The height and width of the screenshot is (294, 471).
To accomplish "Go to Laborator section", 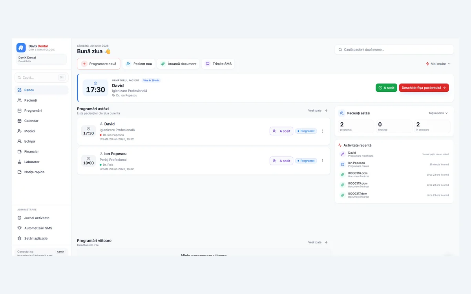I will [42, 162].
